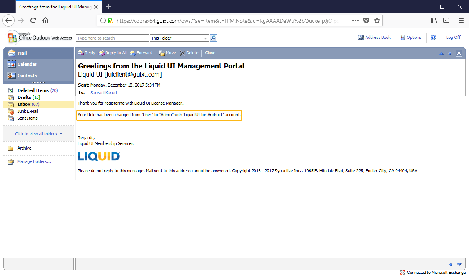
Task: Expand 'Click to view all folders'
Action: (x=38, y=134)
